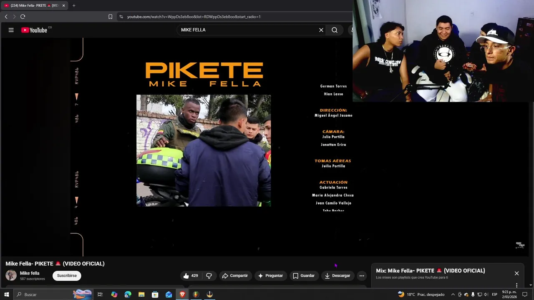Bookmark this page using the bookmark icon
The height and width of the screenshot is (300, 534).
coord(110,17)
